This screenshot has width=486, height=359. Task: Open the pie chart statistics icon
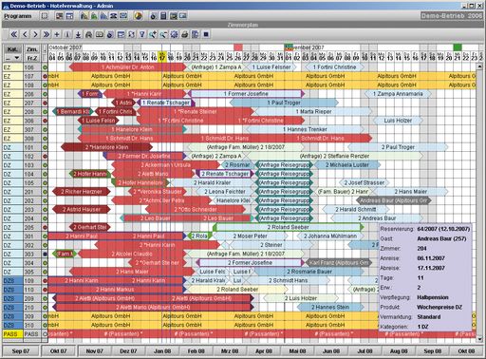click(x=138, y=16)
